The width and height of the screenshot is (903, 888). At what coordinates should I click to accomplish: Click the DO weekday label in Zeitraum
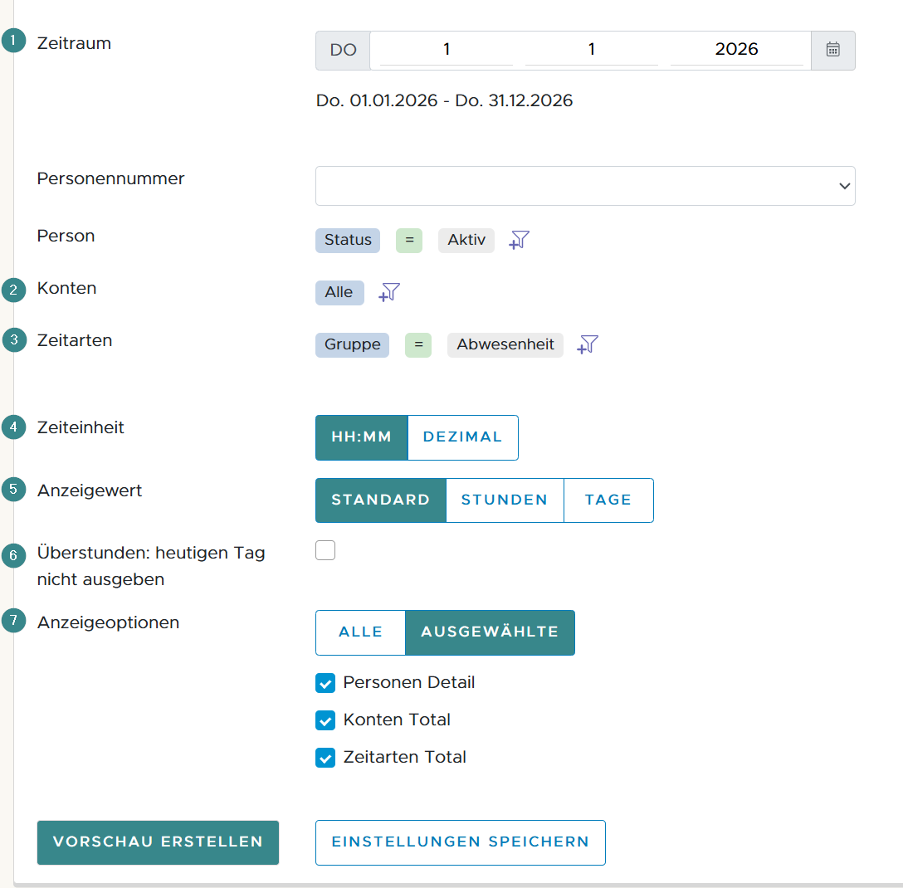point(344,50)
